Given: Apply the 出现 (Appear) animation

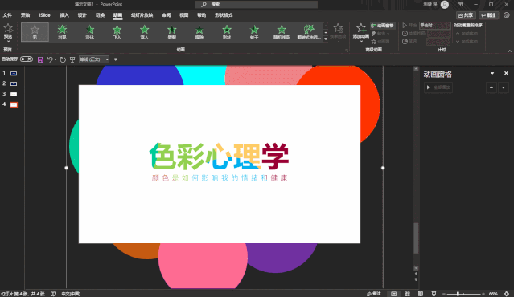Looking at the screenshot, I should point(62,32).
